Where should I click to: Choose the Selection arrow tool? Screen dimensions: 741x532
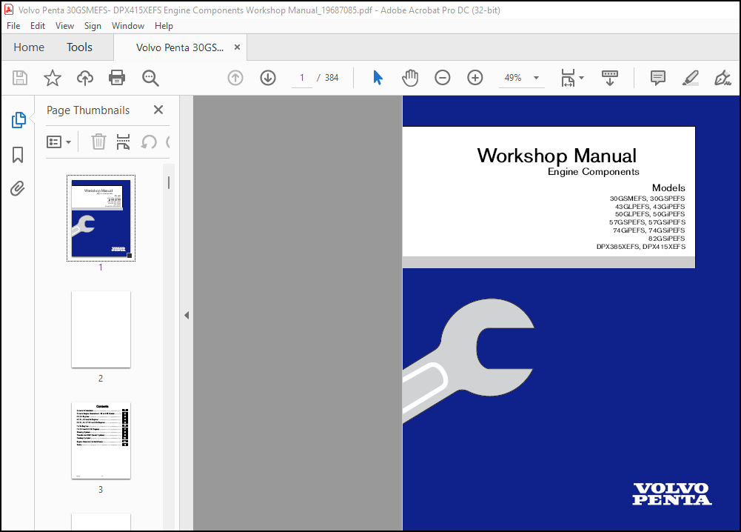[x=378, y=78]
